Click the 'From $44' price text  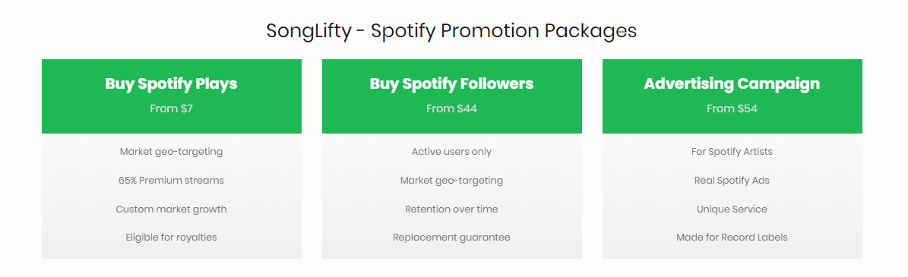point(451,109)
